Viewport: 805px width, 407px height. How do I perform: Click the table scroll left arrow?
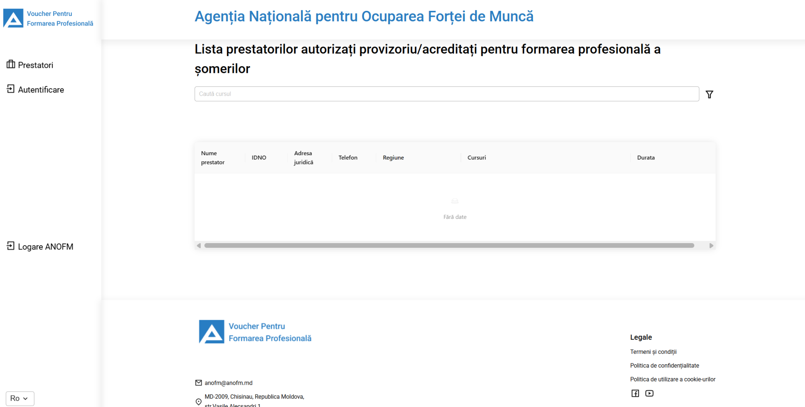(199, 246)
